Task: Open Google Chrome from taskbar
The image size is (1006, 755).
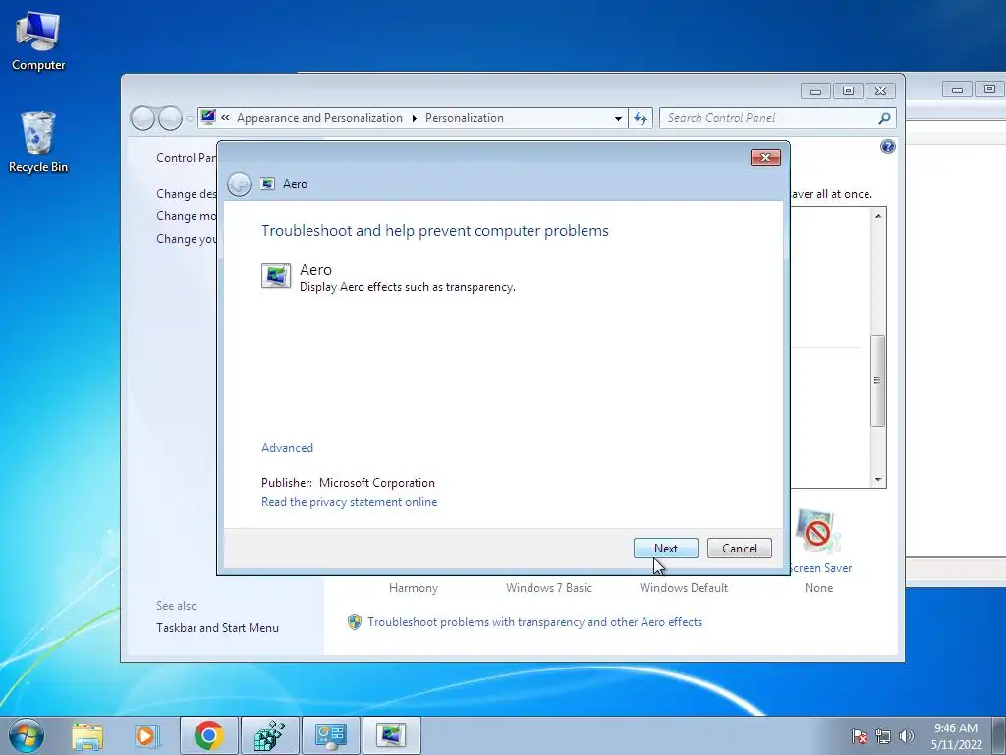Action: [208, 735]
